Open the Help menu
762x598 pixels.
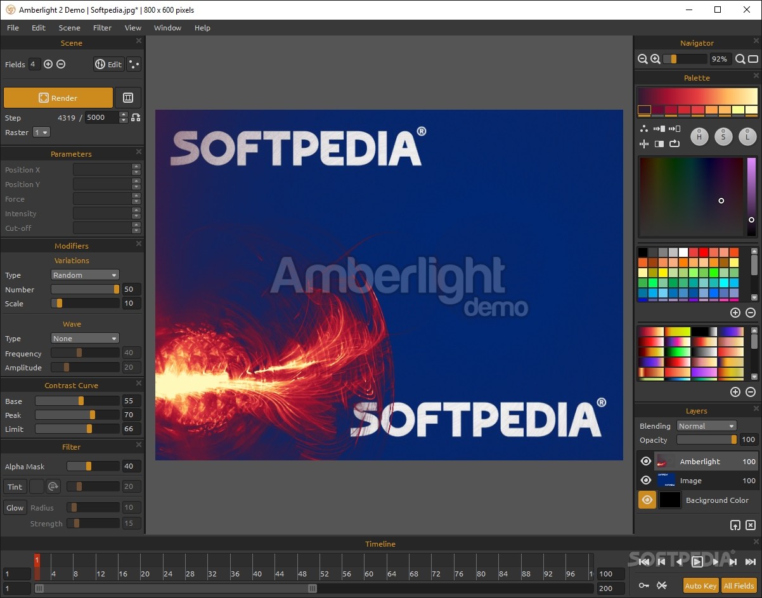pos(202,27)
